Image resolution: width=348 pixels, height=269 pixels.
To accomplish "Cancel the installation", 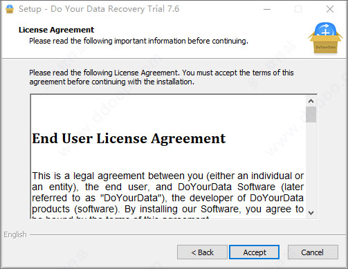I will point(313,252).
